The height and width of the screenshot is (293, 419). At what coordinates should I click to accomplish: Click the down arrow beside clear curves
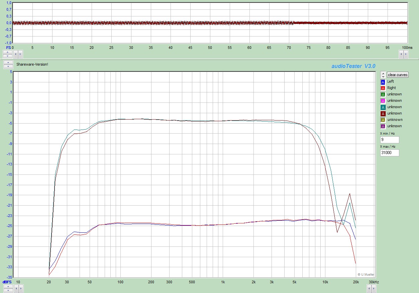tap(383, 76)
